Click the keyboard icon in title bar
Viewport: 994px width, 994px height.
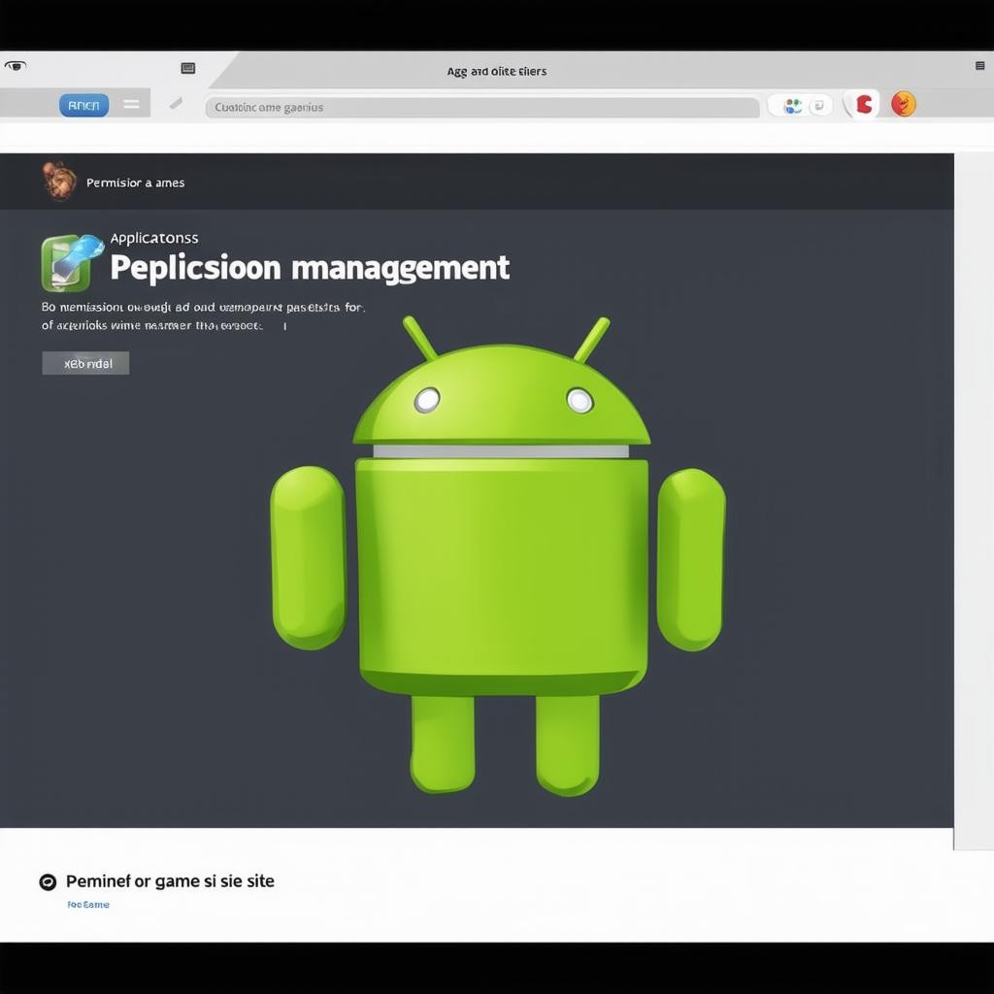[188, 68]
